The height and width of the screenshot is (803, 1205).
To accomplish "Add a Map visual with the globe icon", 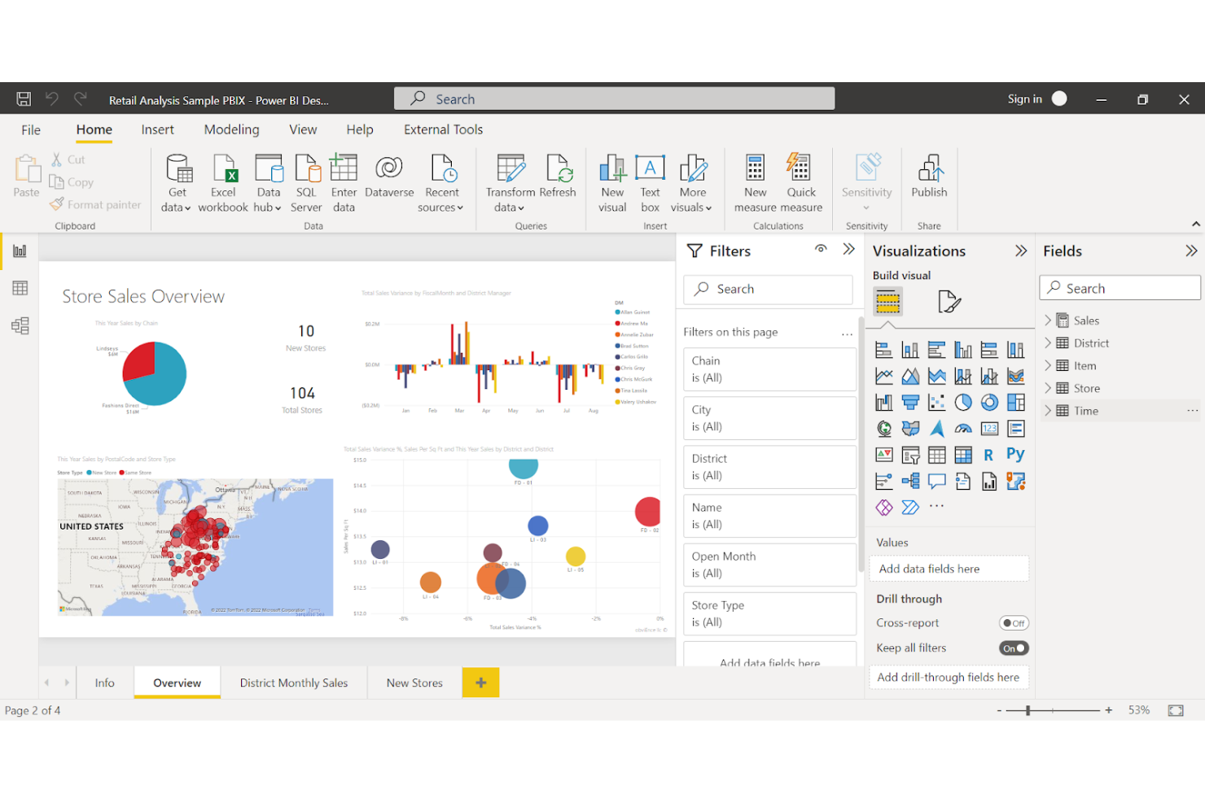I will tap(883, 429).
